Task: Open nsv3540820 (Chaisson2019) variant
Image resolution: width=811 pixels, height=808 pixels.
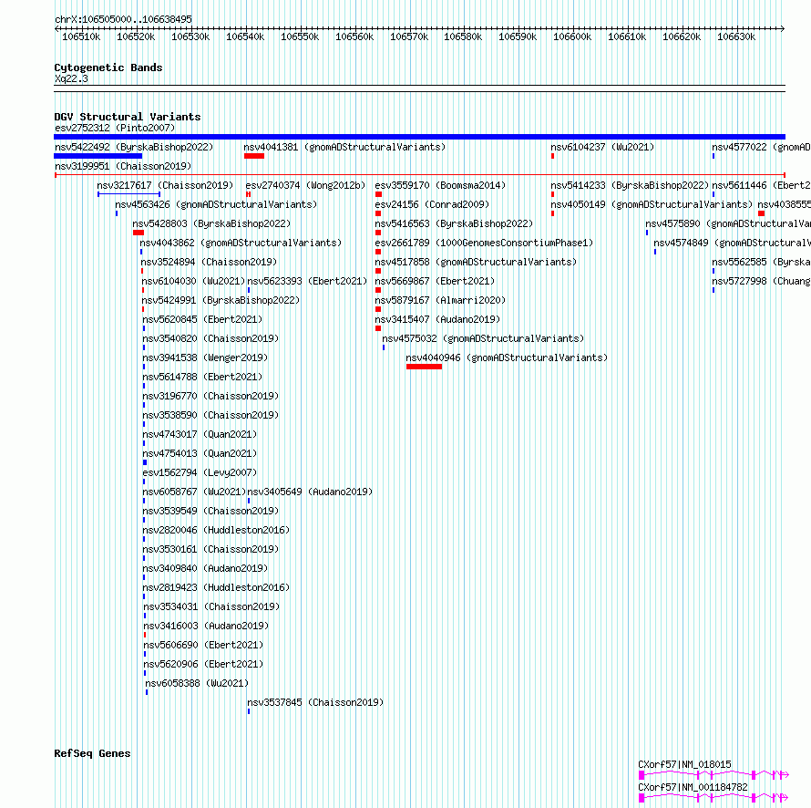Action: tap(211, 338)
